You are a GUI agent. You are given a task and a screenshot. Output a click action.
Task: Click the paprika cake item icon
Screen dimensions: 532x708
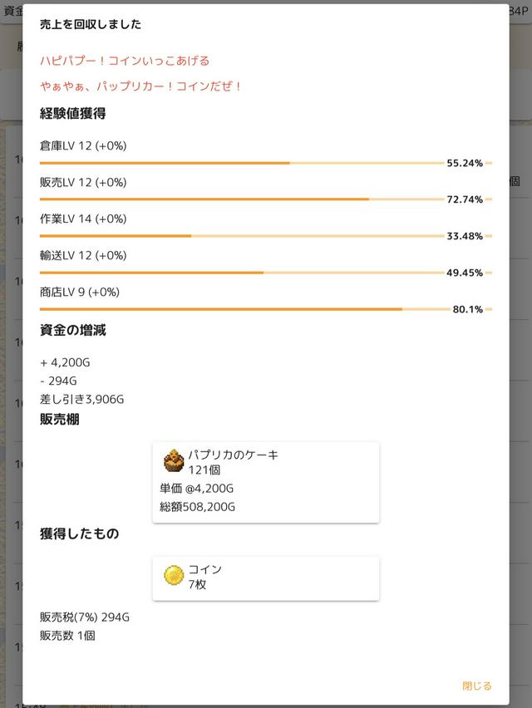pyautogui.click(x=174, y=460)
